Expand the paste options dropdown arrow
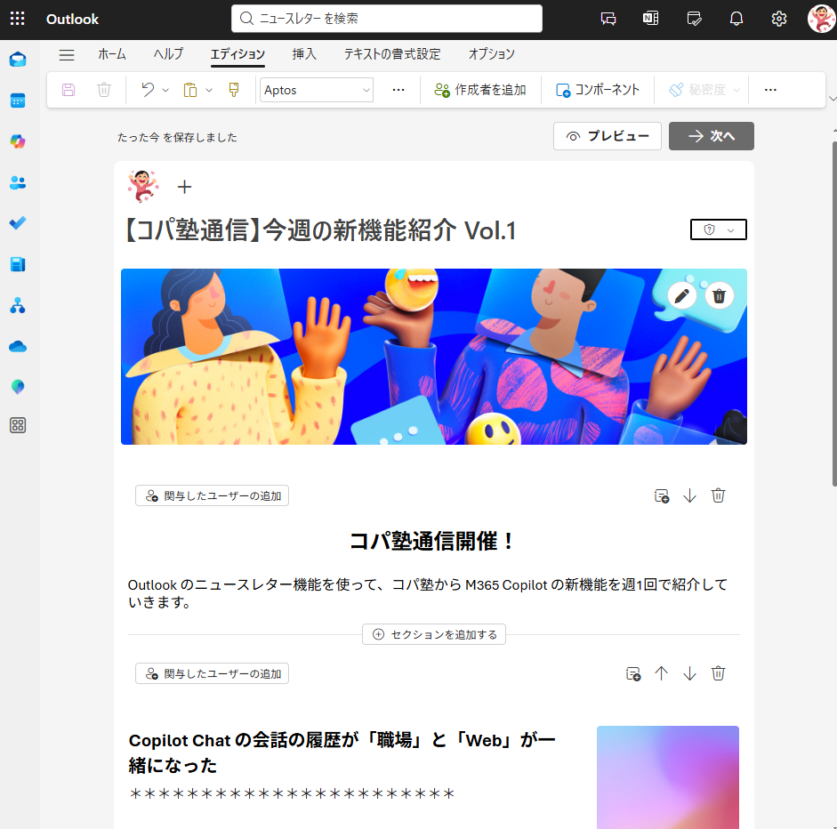The image size is (837, 829). coord(209,90)
